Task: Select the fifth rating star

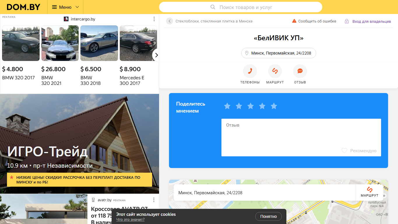Action: coord(274,106)
